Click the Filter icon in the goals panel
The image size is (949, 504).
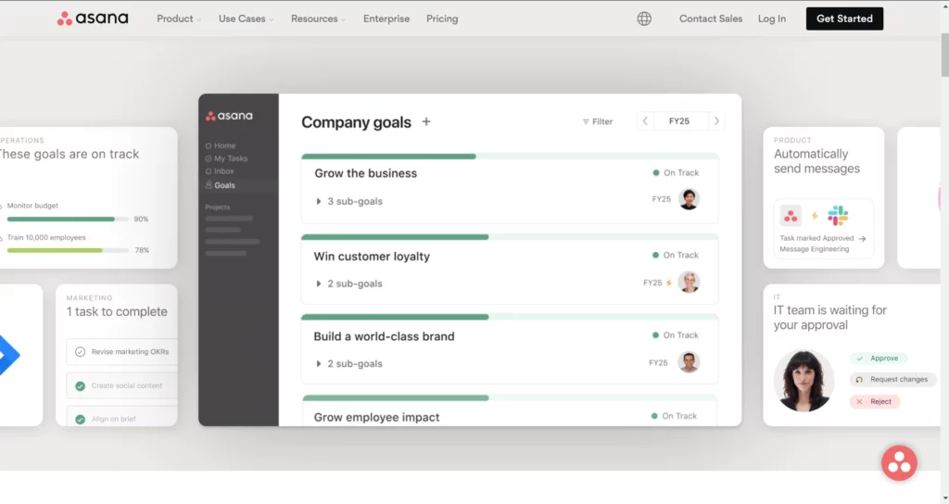point(586,121)
